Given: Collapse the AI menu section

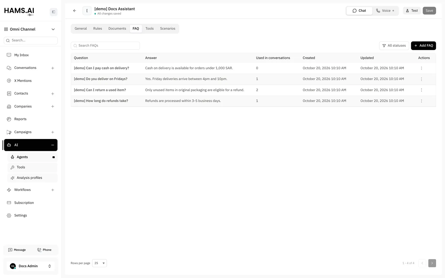Looking at the screenshot, I should (x=53, y=145).
